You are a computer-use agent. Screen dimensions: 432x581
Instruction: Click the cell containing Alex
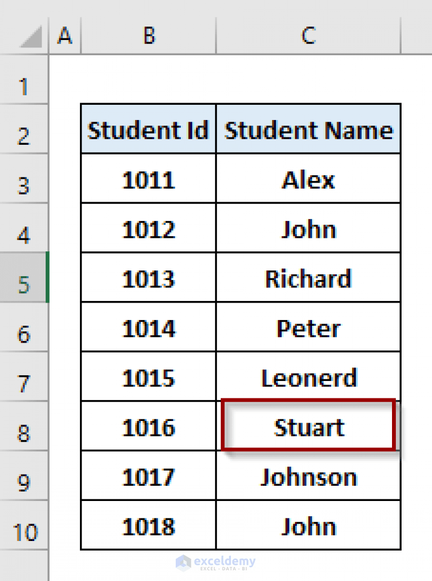coord(308,179)
